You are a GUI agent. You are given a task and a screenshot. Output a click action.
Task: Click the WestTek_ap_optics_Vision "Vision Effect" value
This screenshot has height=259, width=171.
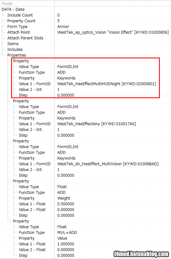click(113, 32)
